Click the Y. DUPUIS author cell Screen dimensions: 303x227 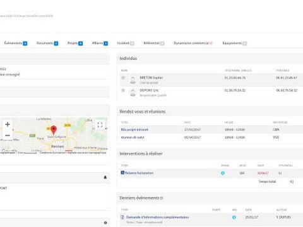click(283, 217)
